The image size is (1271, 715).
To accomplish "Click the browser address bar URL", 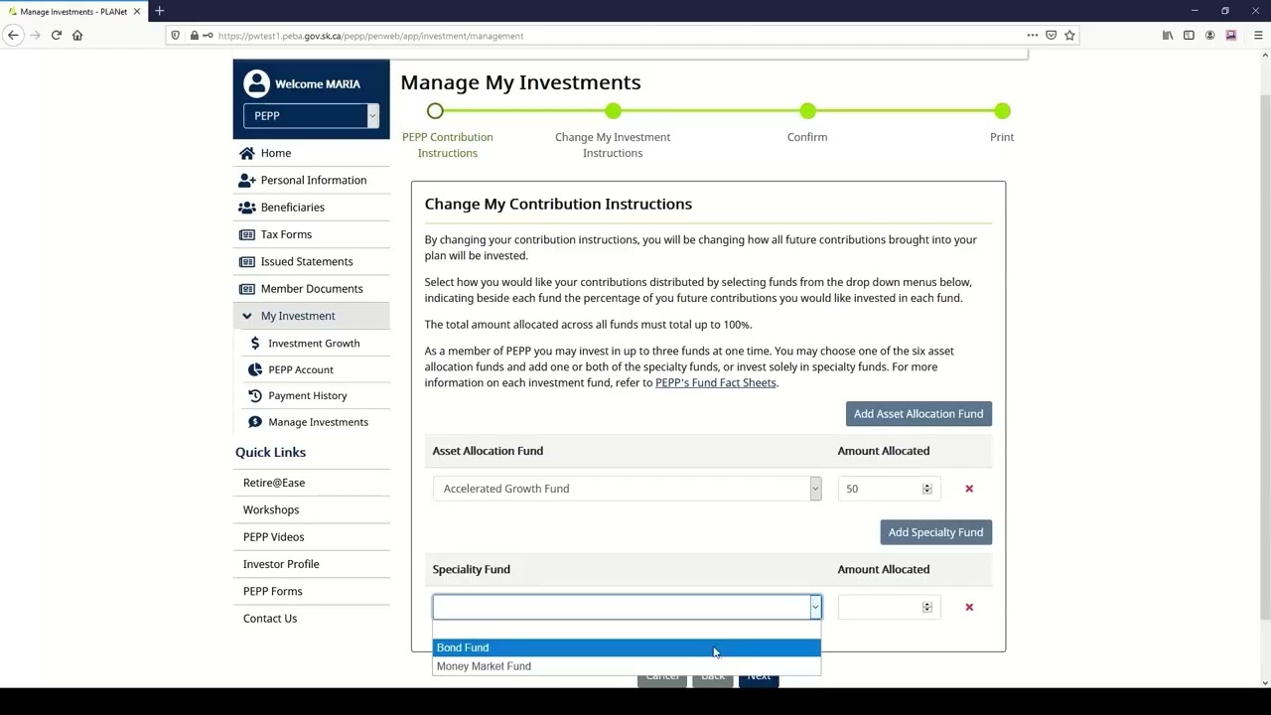I will (x=370, y=36).
